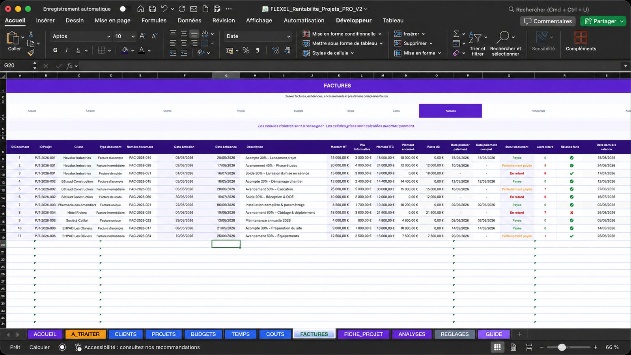Click Fiche projet navigation link

point(538,111)
